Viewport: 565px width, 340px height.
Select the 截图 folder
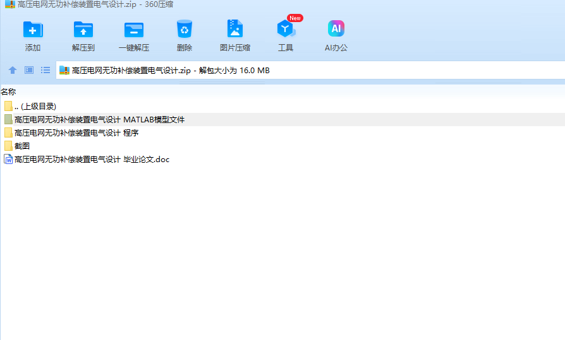point(282,146)
